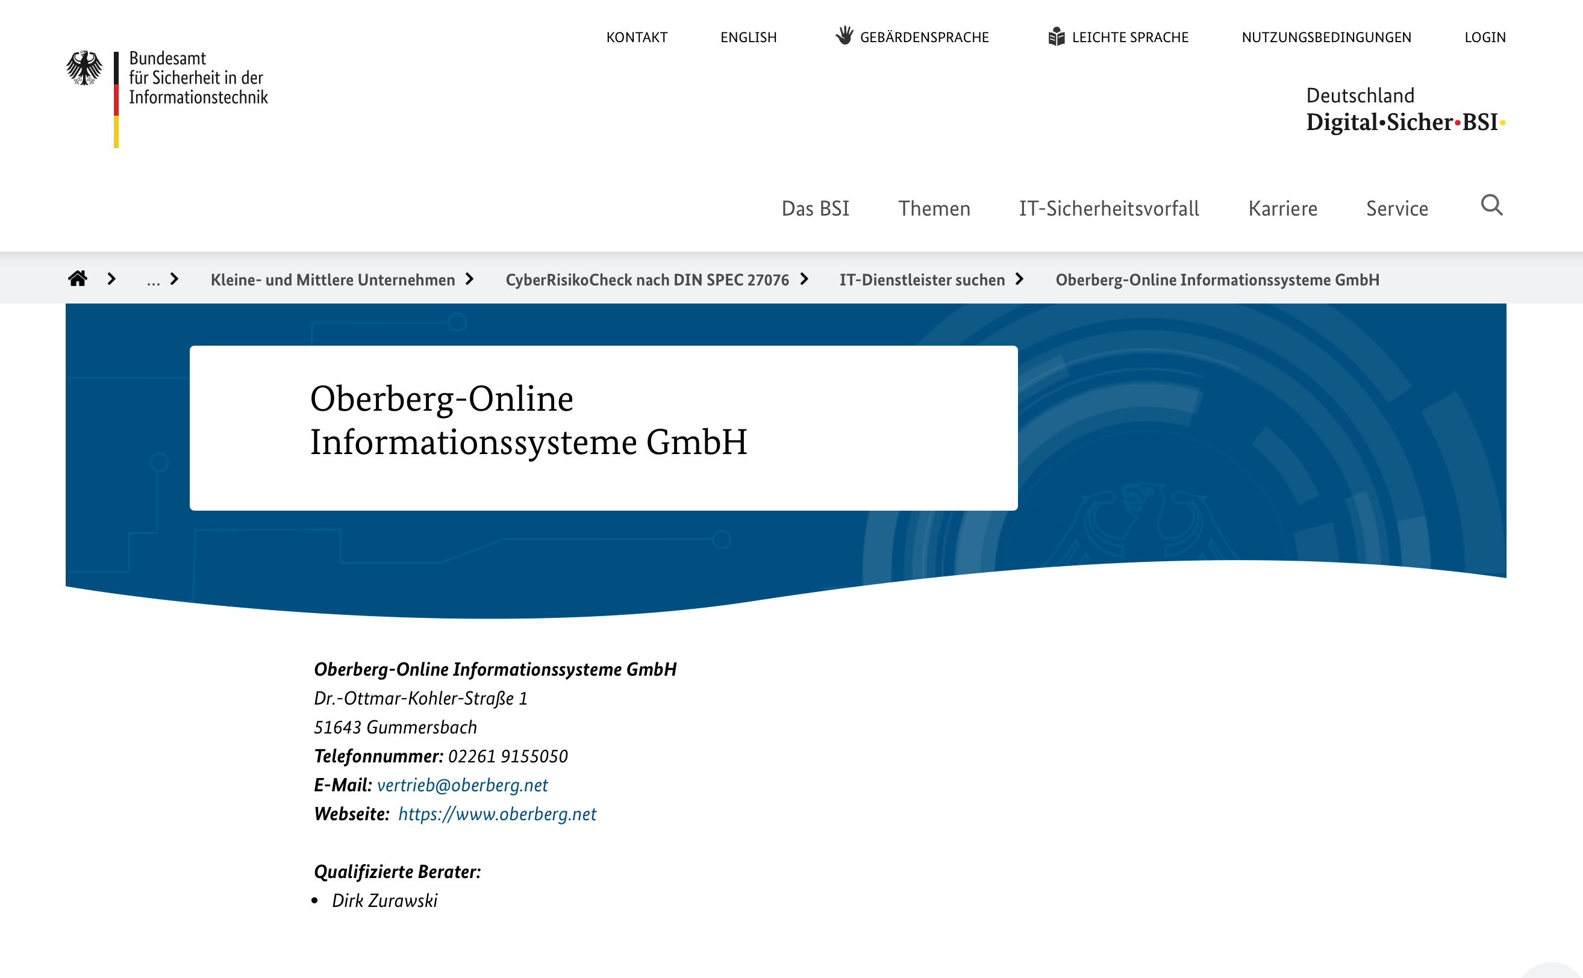
Task: Go to CyberRisikoCheck nach DIN SPEC 27076
Action: [647, 280]
